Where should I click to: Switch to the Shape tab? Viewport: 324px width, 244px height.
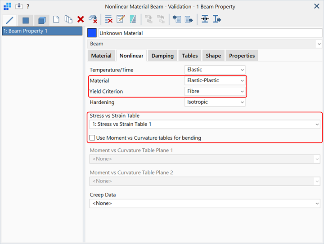click(213, 56)
